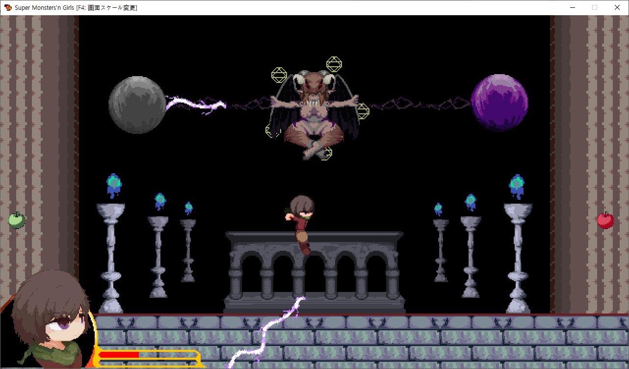
Task: Click the brown-haired player character on the altar
Action: (x=302, y=224)
